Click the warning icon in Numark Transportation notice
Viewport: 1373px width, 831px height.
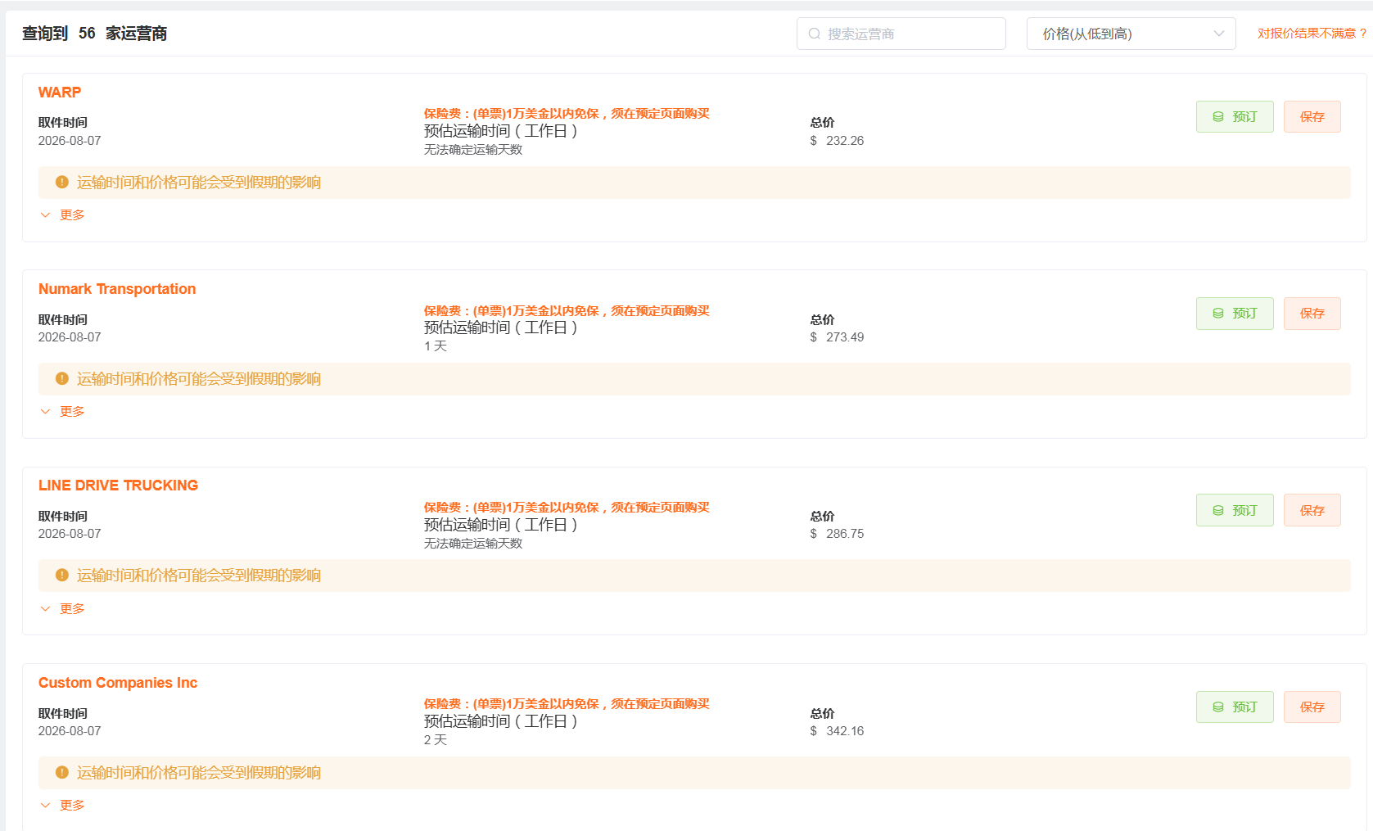[x=62, y=378]
